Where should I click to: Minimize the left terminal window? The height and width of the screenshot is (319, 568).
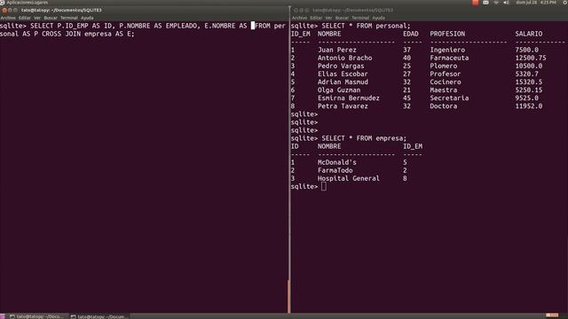(x=10, y=10)
